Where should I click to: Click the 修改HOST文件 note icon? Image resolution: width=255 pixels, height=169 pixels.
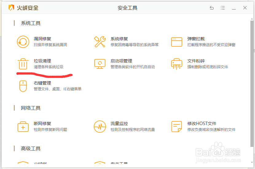pyautogui.click(x=176, y=127)
